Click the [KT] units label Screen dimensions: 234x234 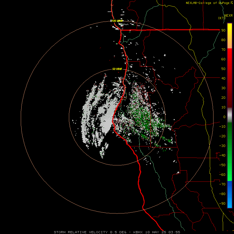click(222, 18)
